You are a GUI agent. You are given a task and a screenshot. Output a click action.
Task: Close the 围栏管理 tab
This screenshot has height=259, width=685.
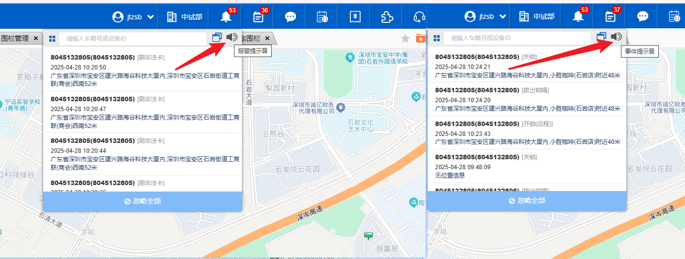pos(36,38)
